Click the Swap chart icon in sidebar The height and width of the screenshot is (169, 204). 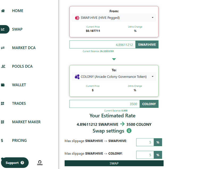3,29
